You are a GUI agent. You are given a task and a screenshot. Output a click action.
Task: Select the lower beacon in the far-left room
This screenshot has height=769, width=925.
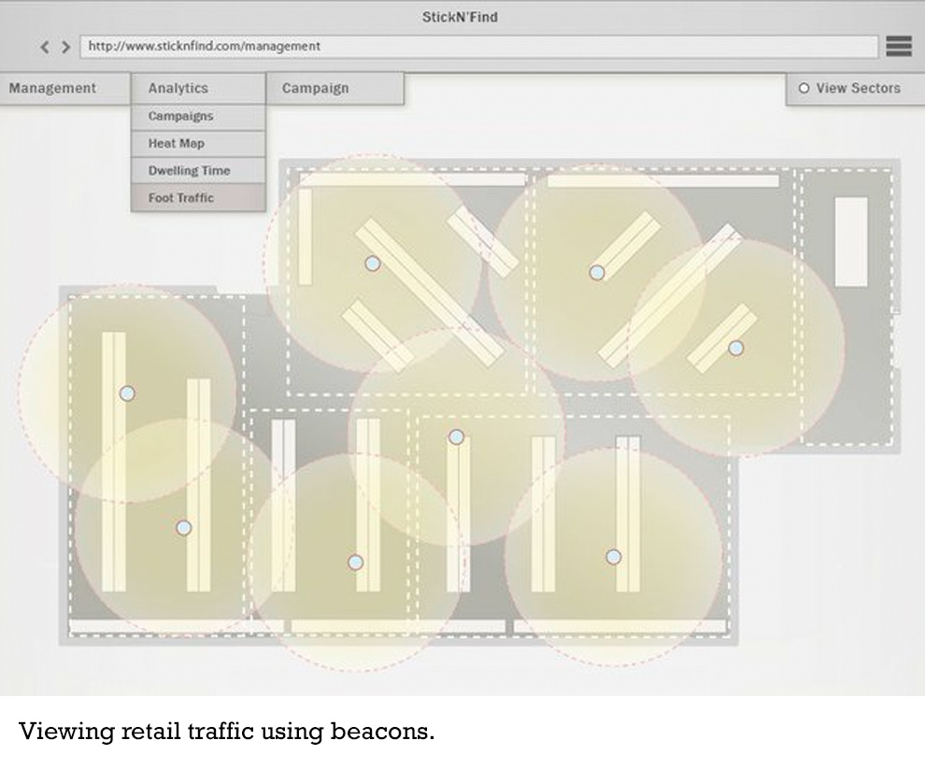(184, 528)
